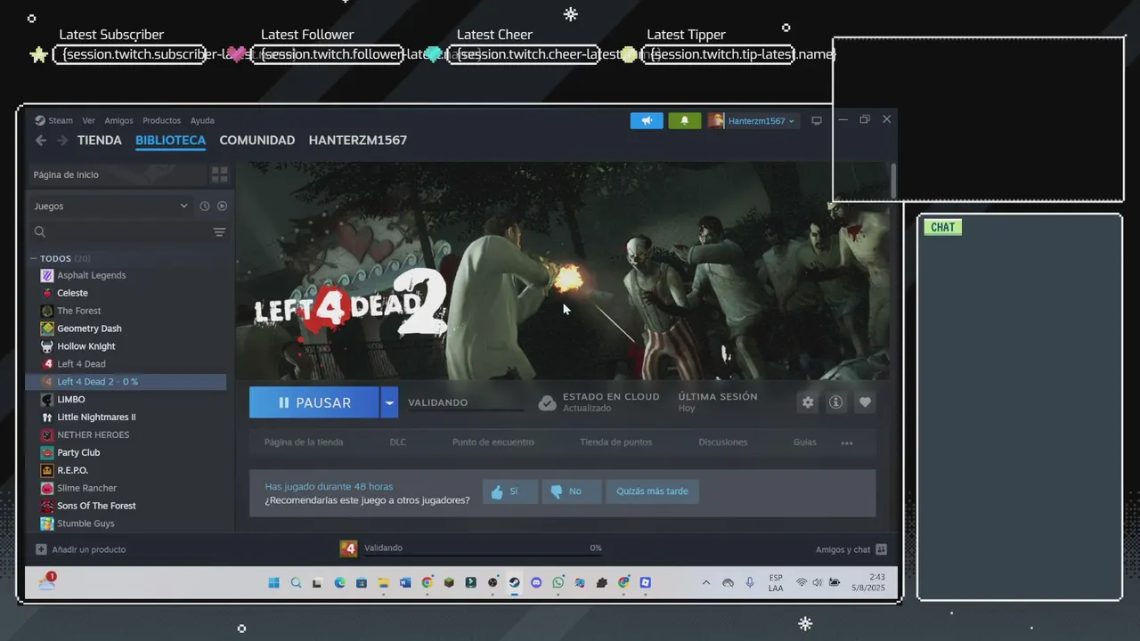Viewport: 1140px width, 641px height.
Task: Toggle ready-to-play games filter icon
Action: (222, 206)
